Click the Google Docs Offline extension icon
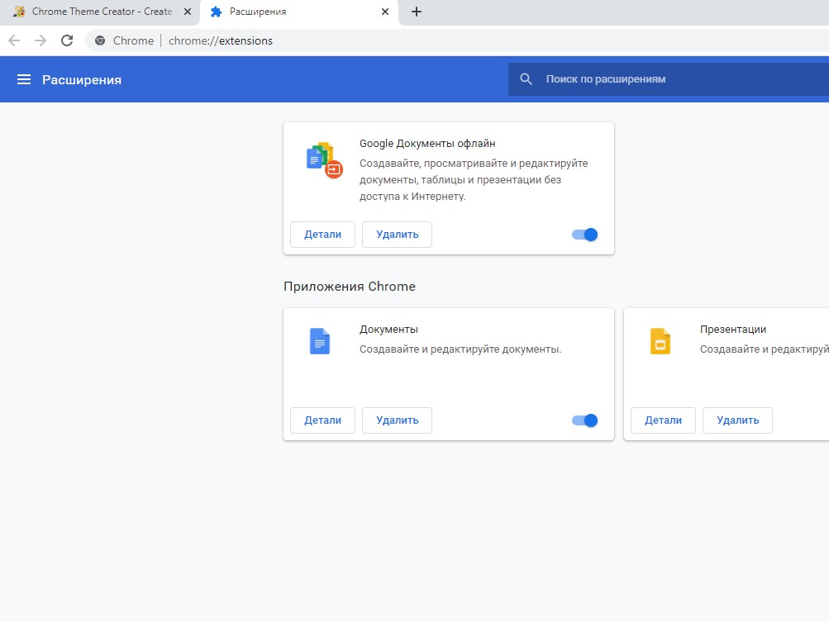The width and height of the screenshot is (829, 622). (x=323, y=159)
